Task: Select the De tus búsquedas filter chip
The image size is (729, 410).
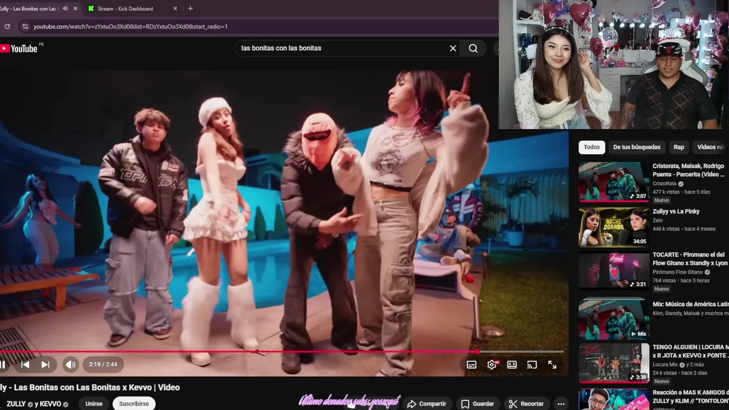Action: pyautogui.click(x=637, y=147)
